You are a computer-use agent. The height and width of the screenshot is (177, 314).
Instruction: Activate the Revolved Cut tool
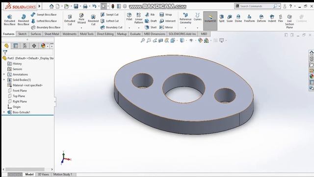coord(93,20)
